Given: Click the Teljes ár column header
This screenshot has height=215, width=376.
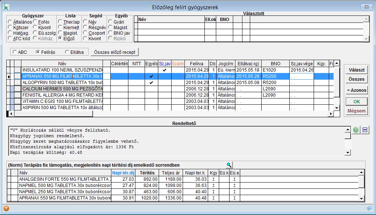Looking at the screenshot, I should point(171,173).
